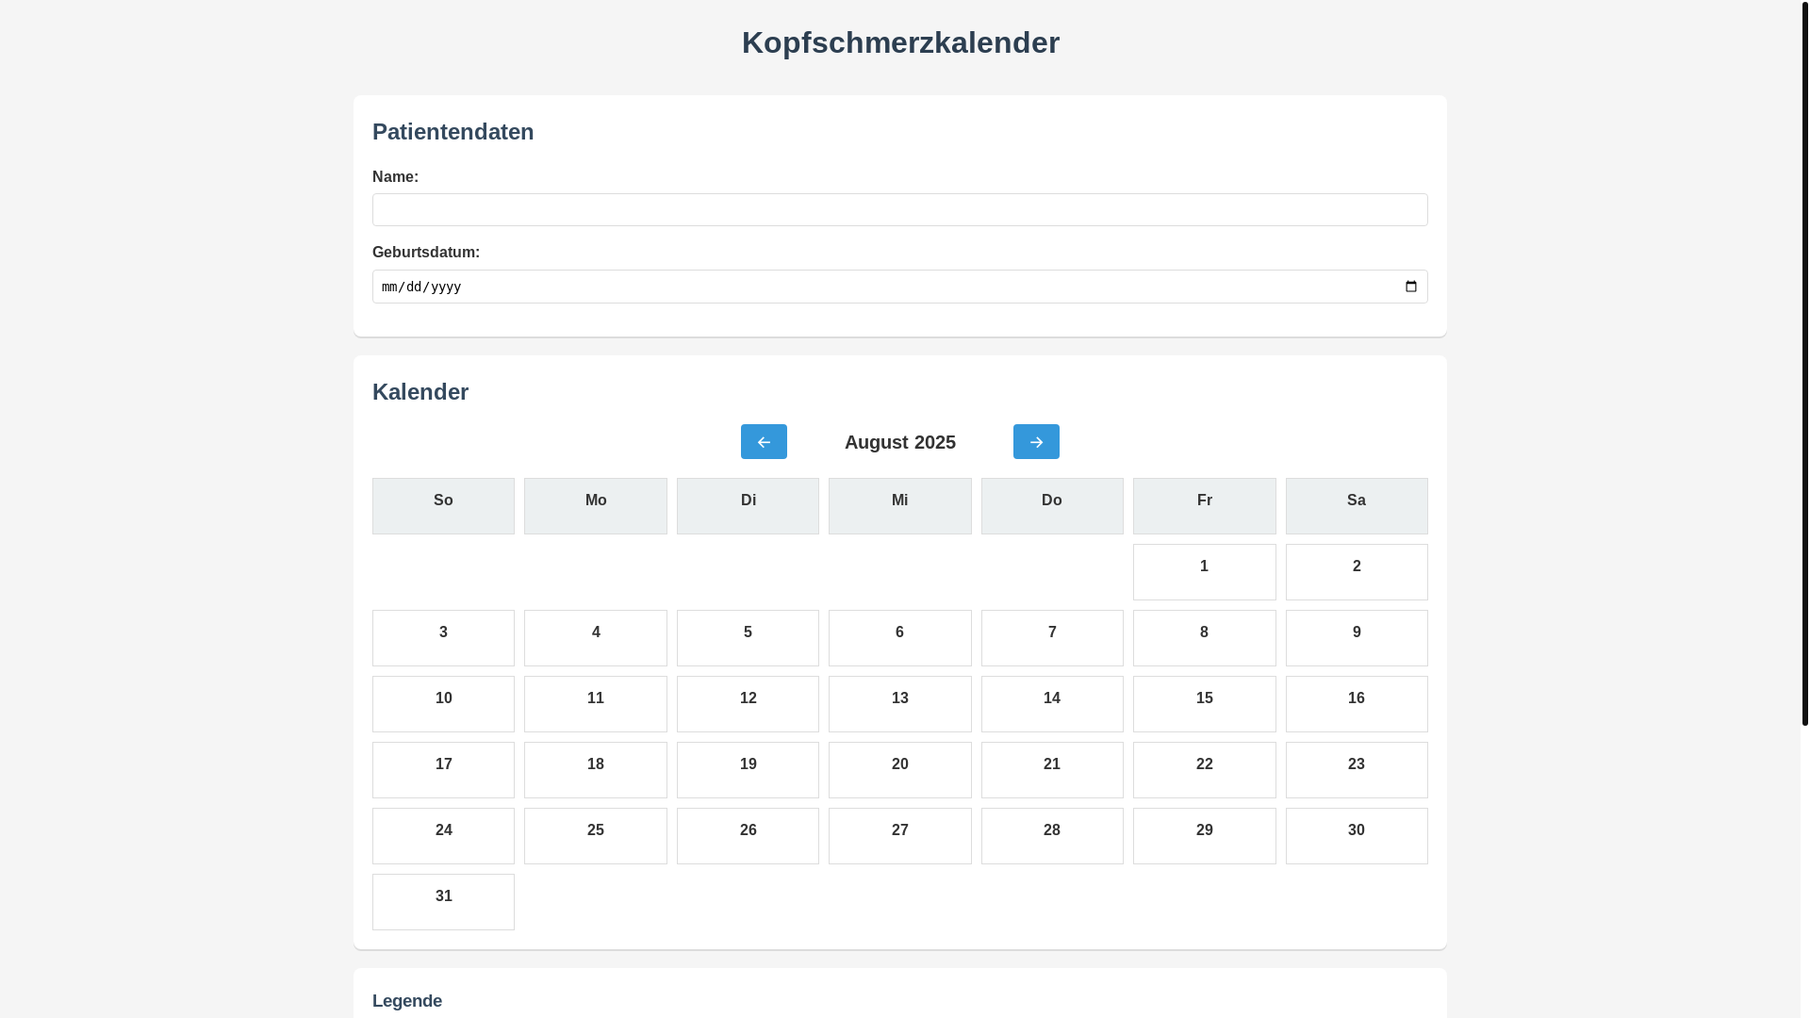Click the Geburtsdatum: field label
This screenshot has width=1810, height=1018.
pos(426,253)
